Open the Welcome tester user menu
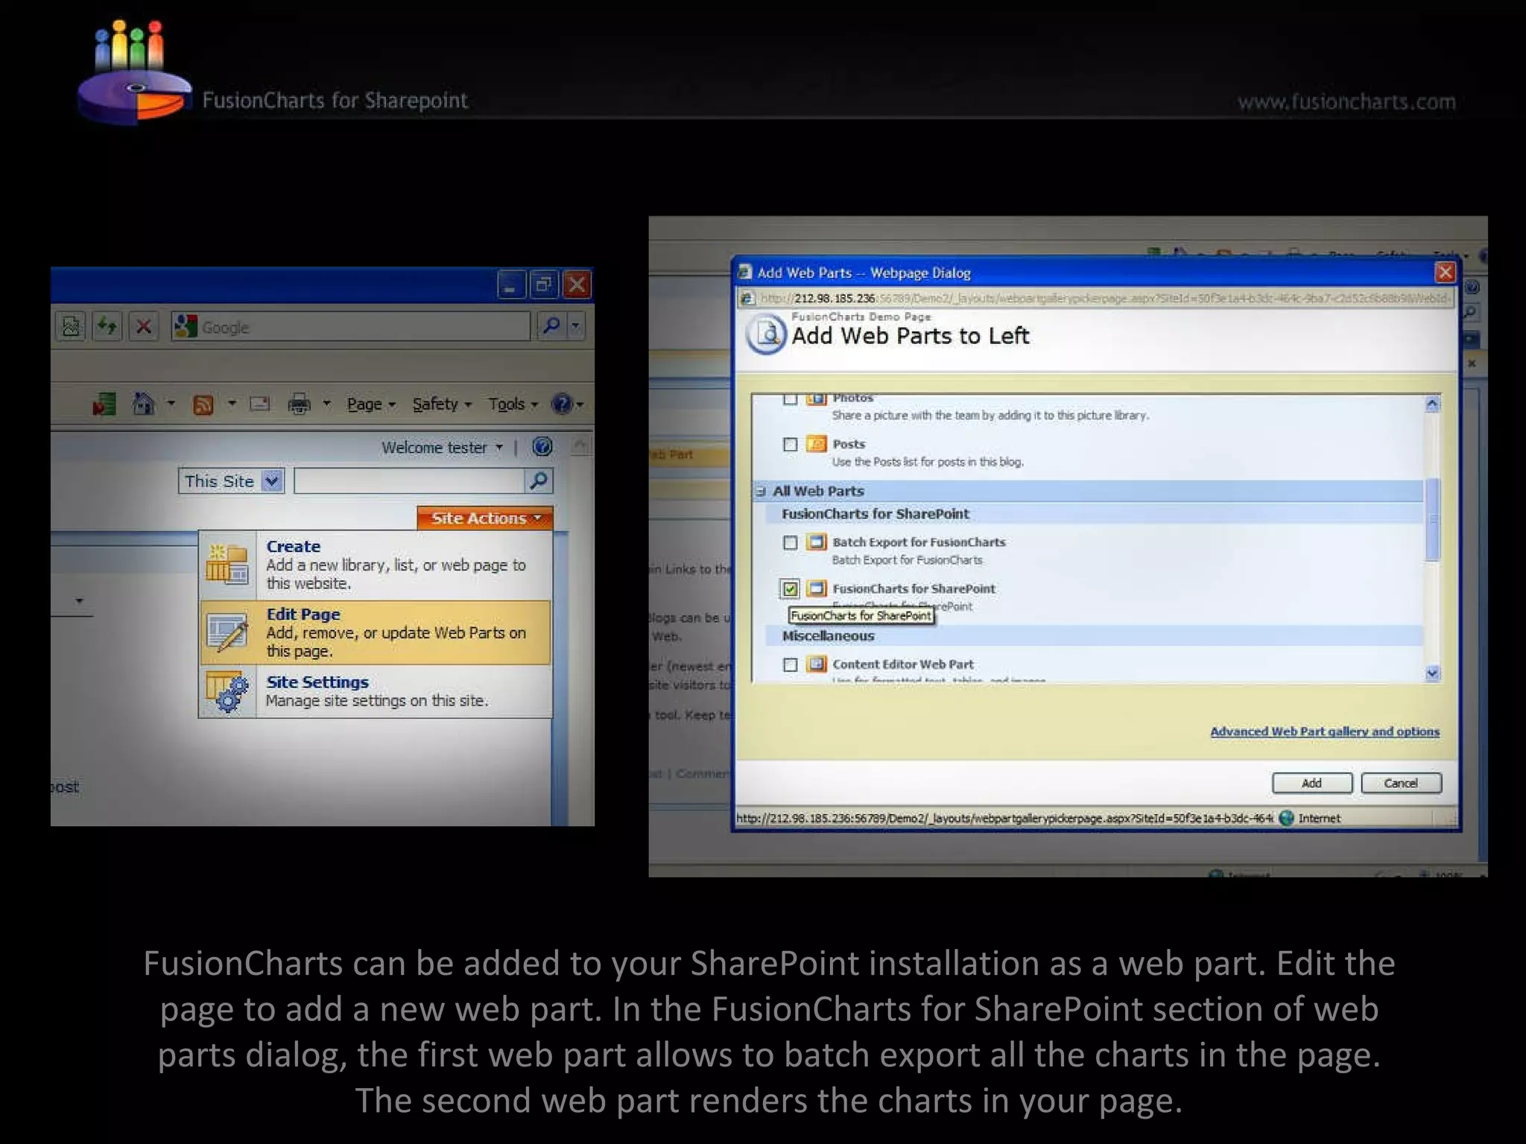 point(442,448)
